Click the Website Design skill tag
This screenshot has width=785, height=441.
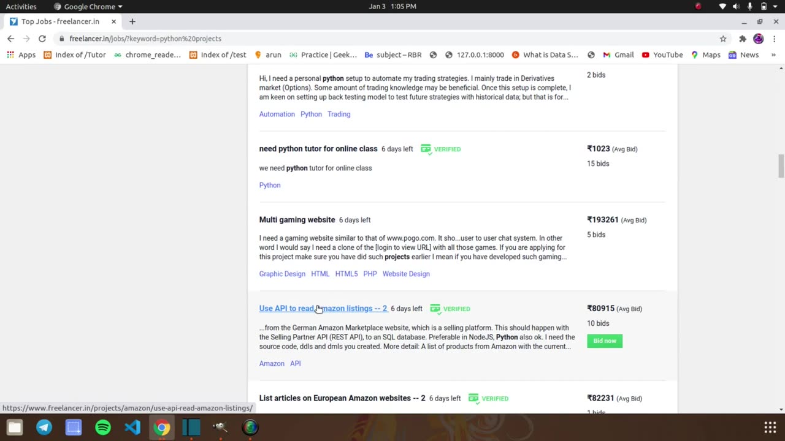tap(406, 274)
